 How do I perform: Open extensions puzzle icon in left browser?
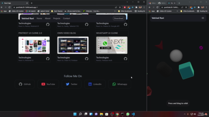pos(136,7)
